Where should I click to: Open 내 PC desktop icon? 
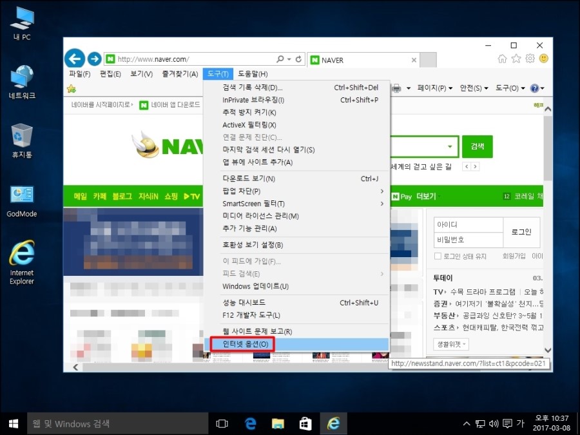click(x=22, y=24)
